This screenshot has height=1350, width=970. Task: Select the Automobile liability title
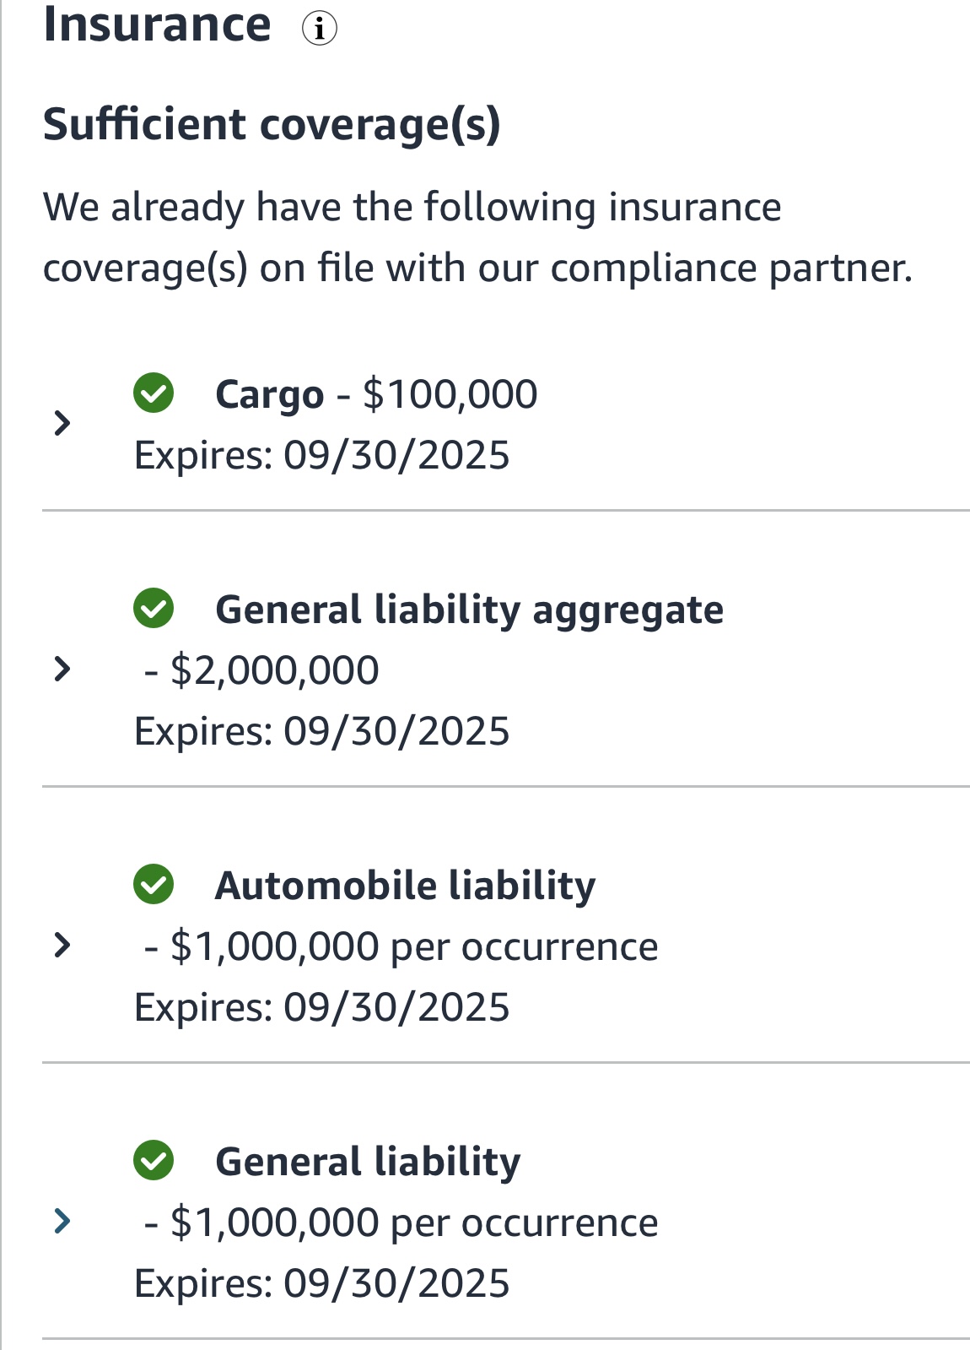pyautogui.click(x=405, y=886)
